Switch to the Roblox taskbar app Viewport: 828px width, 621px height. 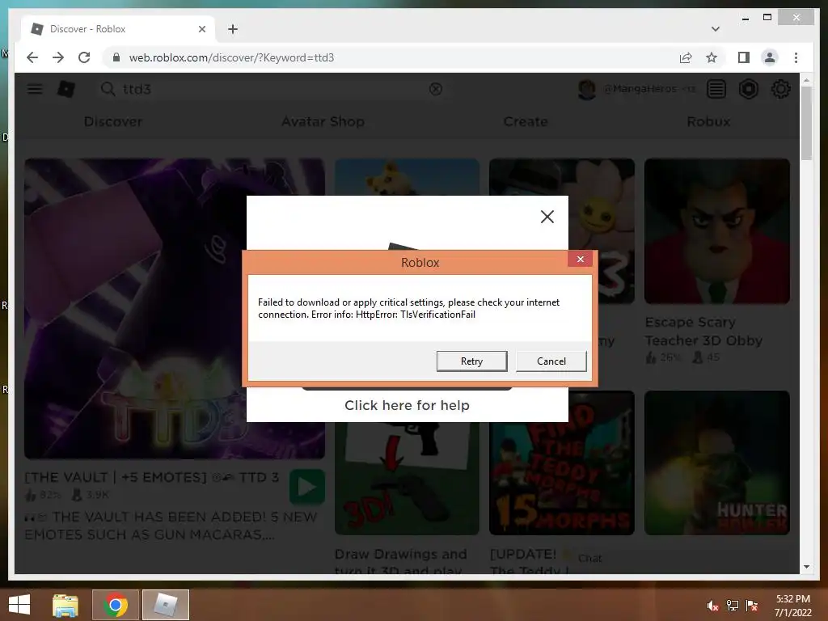[x=165, y=605]
